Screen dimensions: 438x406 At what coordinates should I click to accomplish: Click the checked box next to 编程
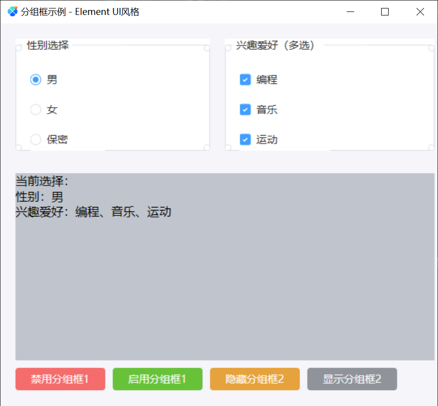click(x=244, y=79)
